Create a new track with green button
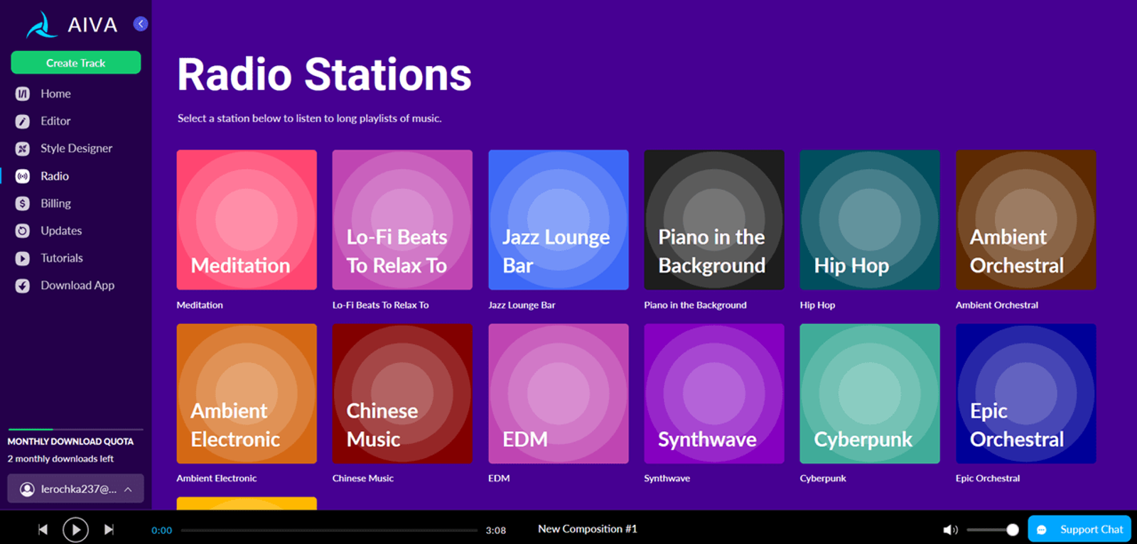The height and width of the screenshot is (544, 1137). point(76,62)
